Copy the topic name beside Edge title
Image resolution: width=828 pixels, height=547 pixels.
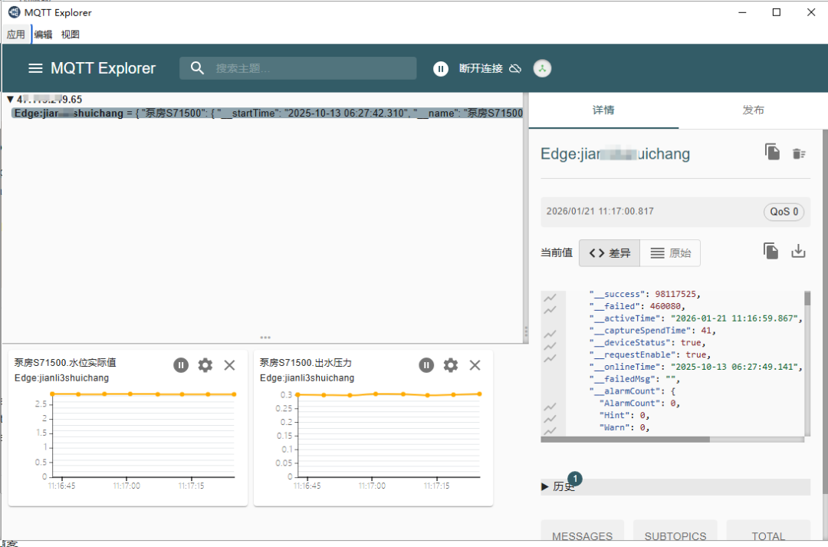tap(772, 152)
